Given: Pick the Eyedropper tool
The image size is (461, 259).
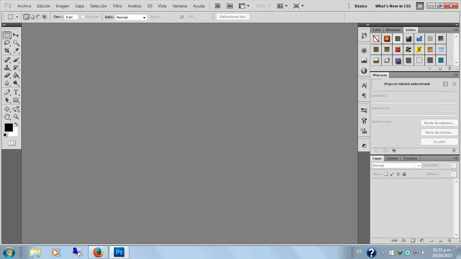Looking at the screenshot, I should click(16, 51).
